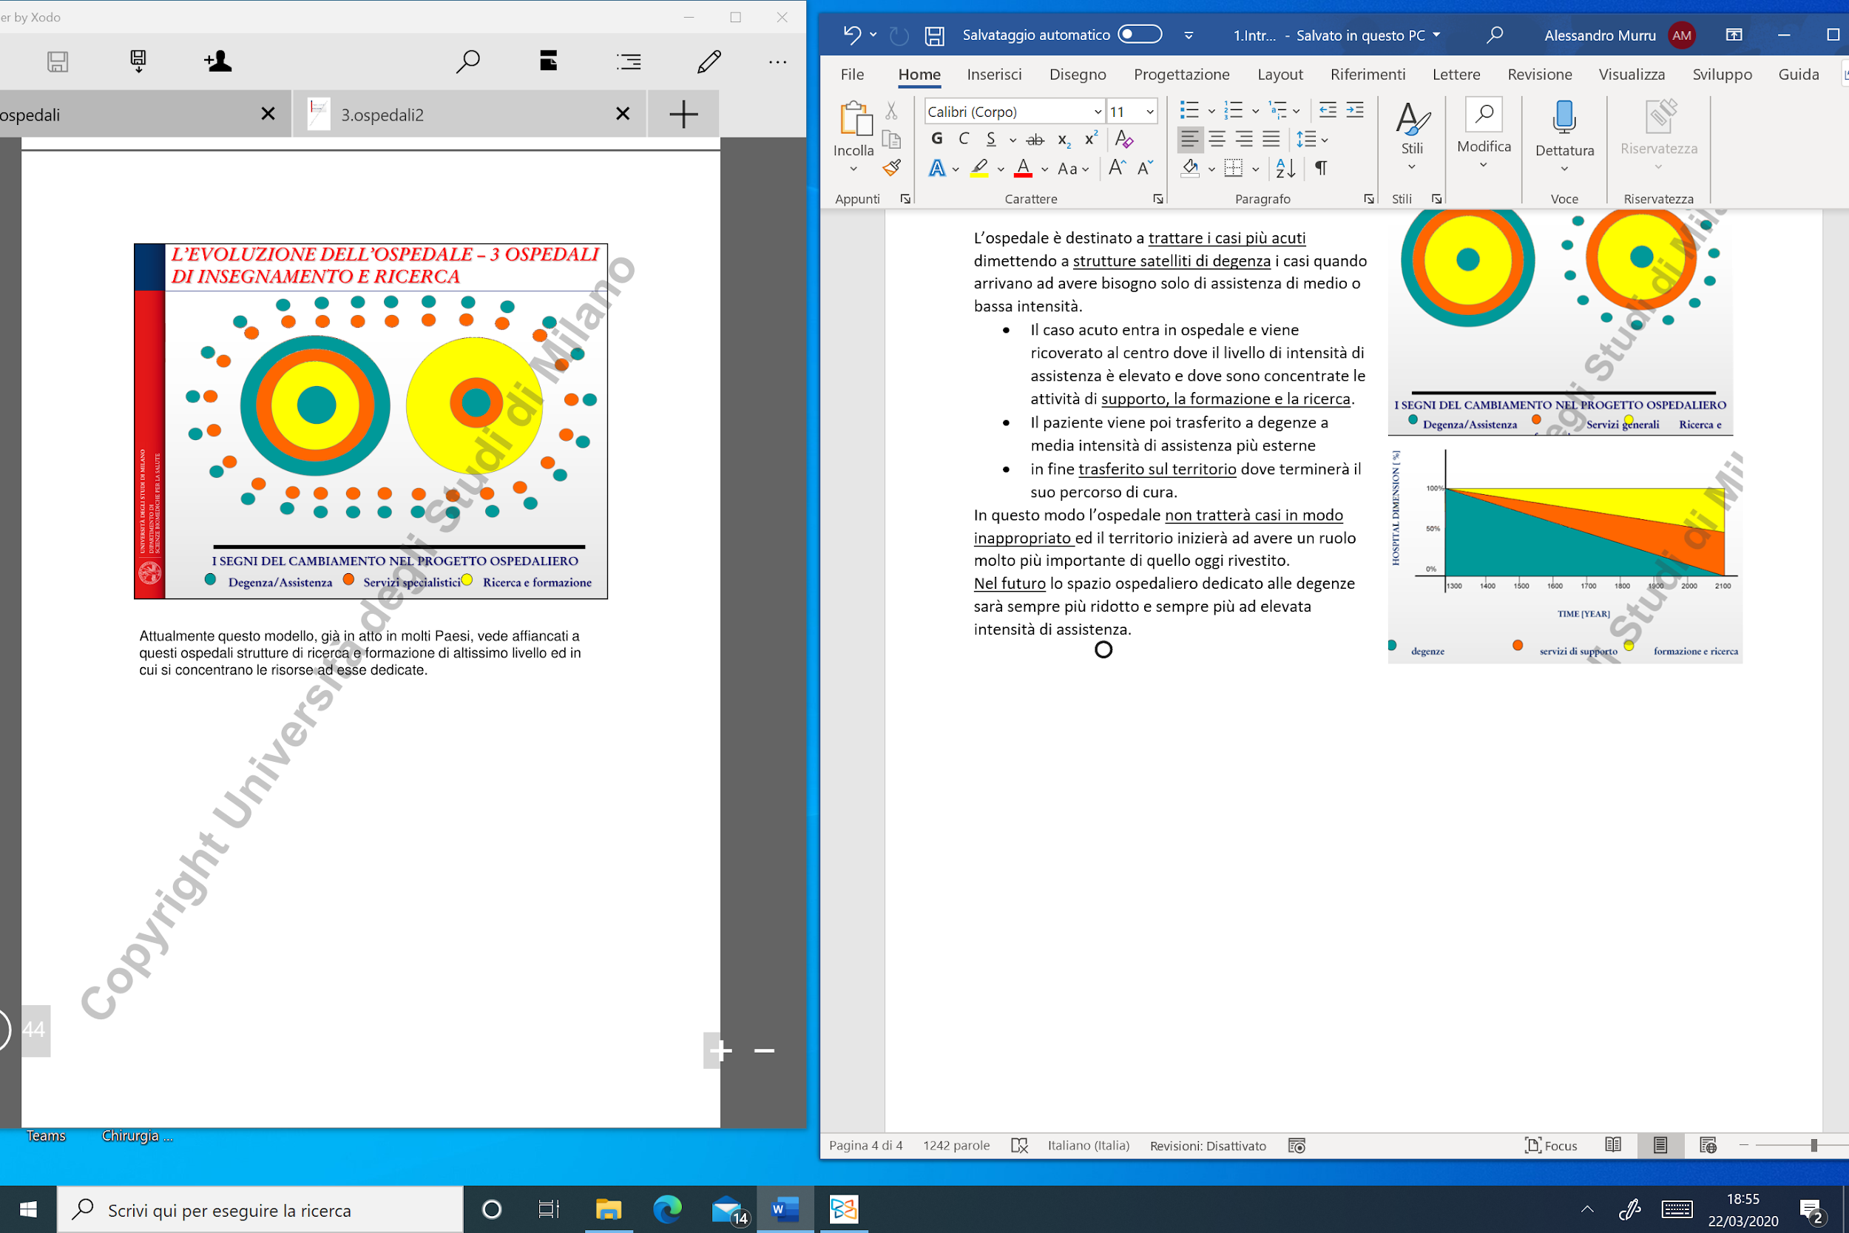Image resolution: width=1849 pixels, height=1233 pixels.
Task: Expand the Carattere dialog launcher
Action: pos(1158,199)
